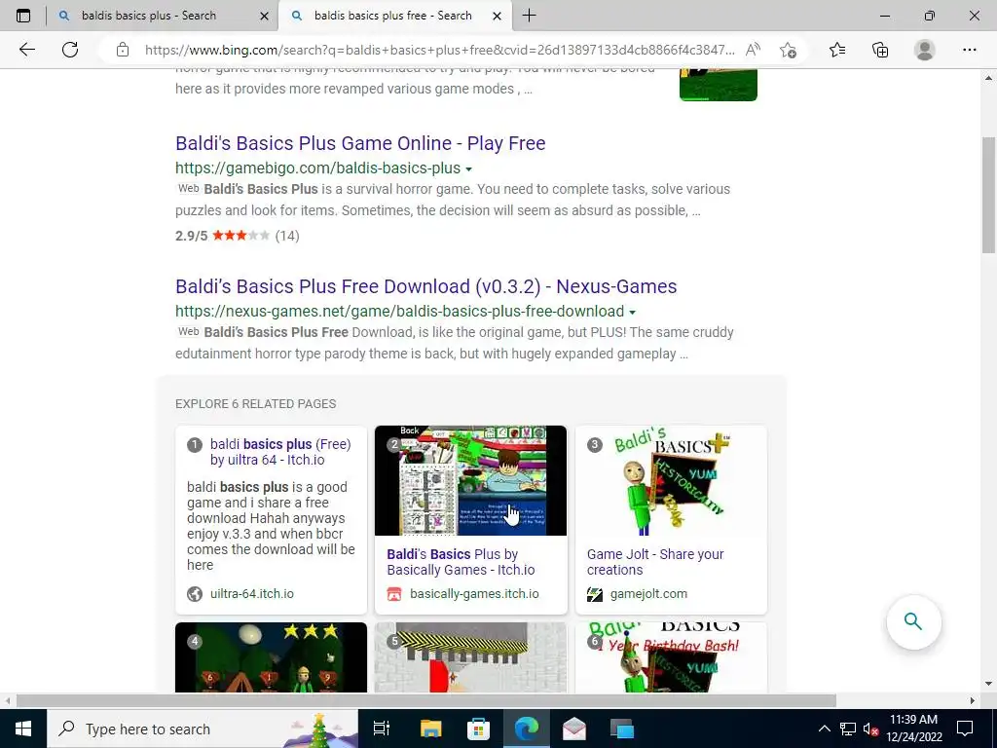997x748 pixels.
Task: Select the 'baldis basics plus free - Search' tab
Action: tap(393, 16)
